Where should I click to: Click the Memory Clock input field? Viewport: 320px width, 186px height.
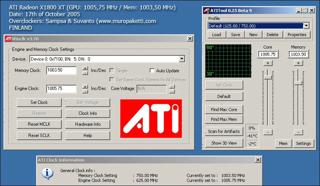61,70
